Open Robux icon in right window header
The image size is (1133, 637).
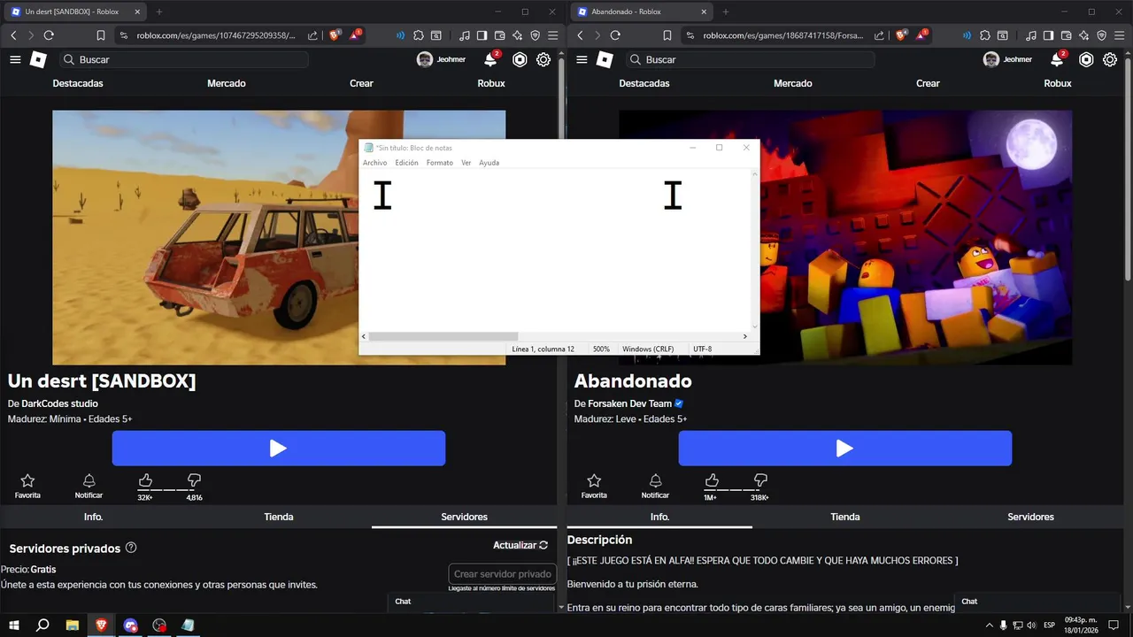tap(1086, 59)
